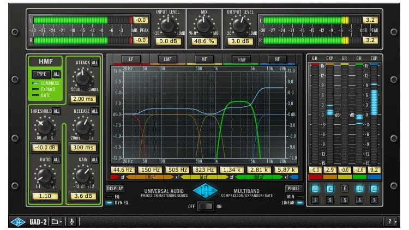Open the preset folder icon
Viewport: 409px width, 230px height.
55,222
